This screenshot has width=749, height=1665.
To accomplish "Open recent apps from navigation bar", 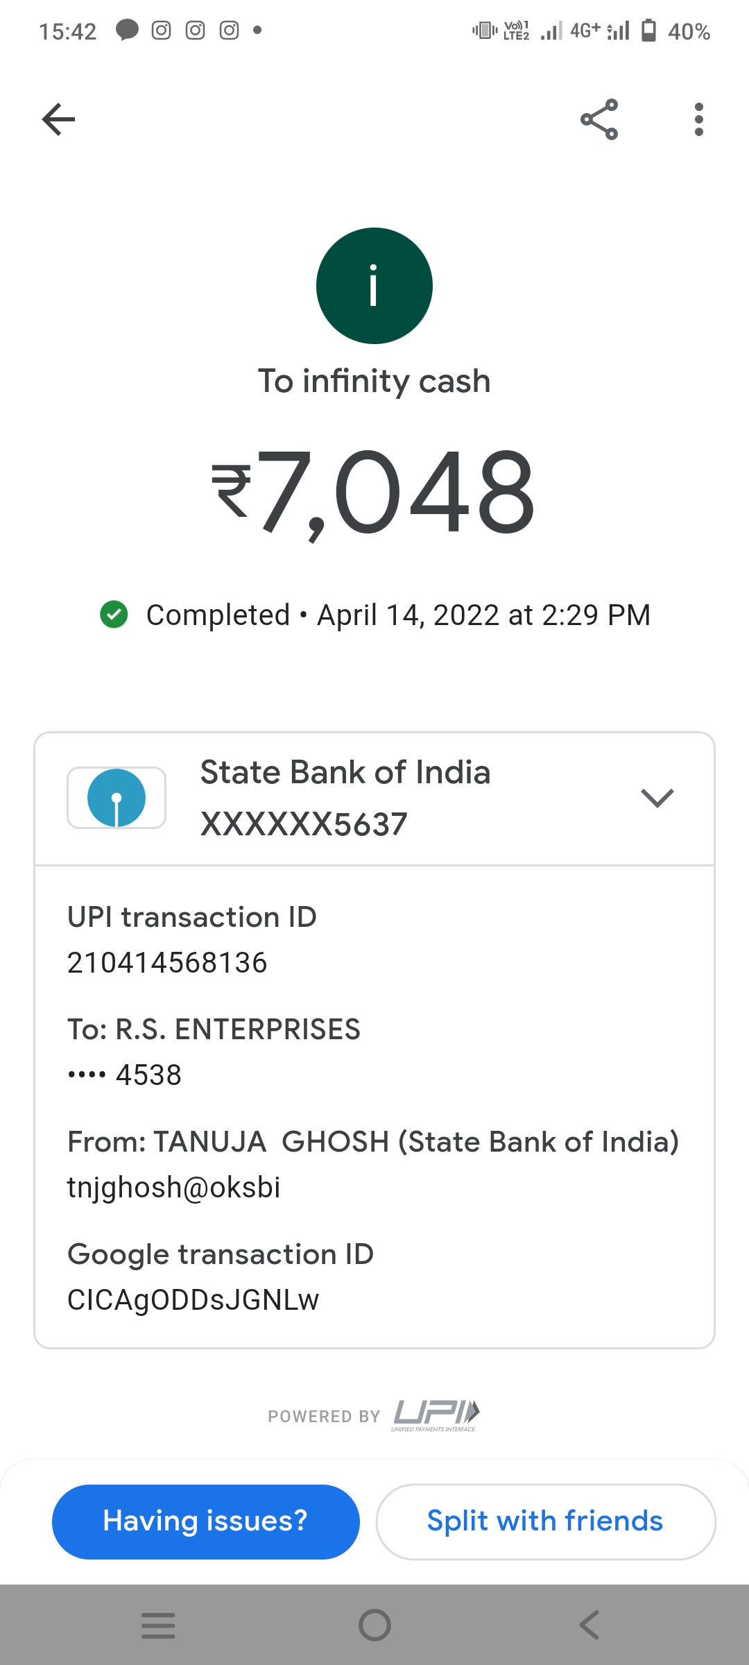I will [158, 1625].
